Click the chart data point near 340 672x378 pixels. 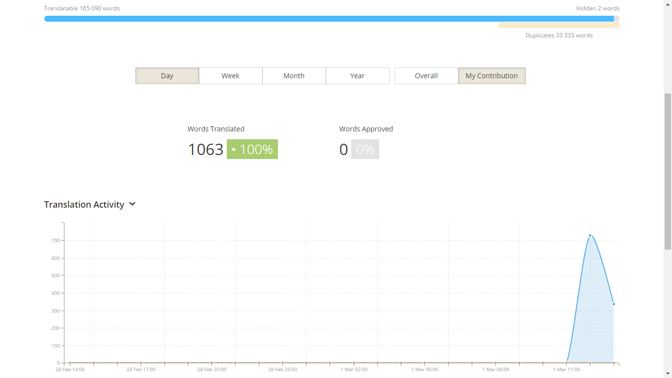click(613, 304)
